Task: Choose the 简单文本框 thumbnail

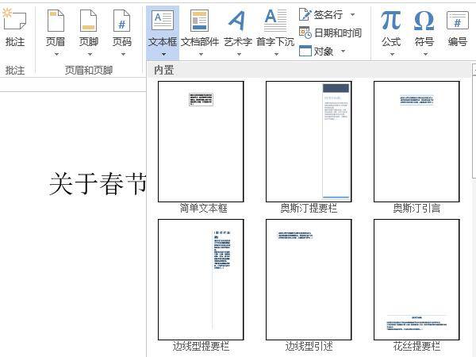Action: pyautogui.click(x=201, y=141)
